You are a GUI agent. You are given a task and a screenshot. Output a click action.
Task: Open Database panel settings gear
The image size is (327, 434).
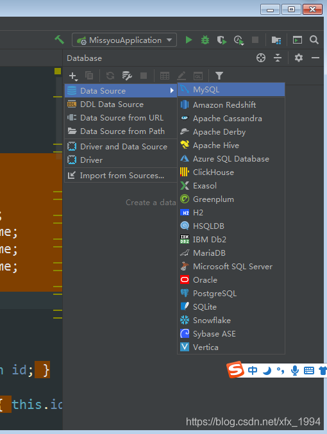pyautogui.click(x=299, y=58)
